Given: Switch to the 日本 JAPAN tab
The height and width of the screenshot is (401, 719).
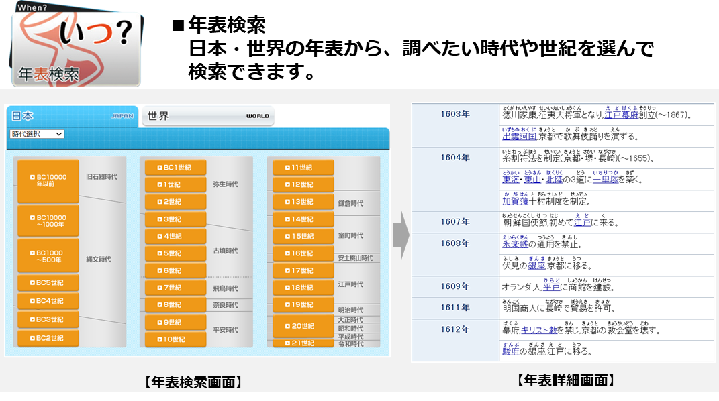Looking at the screenshot, I should click(x=71, y=116).
